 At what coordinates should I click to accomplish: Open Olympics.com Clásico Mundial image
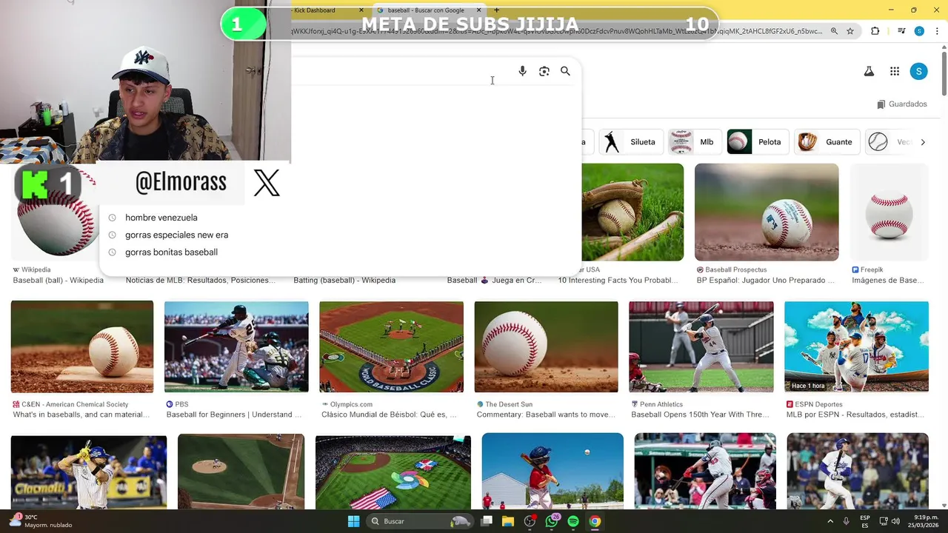tap(391, 346)
